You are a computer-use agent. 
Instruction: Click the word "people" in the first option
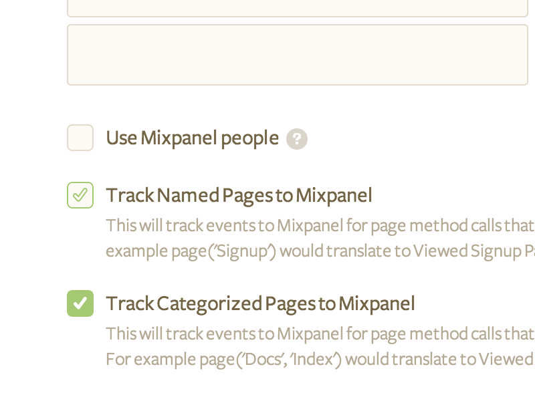coord(249,138)
